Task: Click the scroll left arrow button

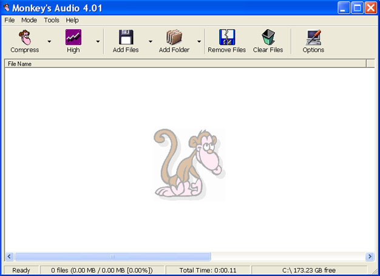Action: point(9,257)
